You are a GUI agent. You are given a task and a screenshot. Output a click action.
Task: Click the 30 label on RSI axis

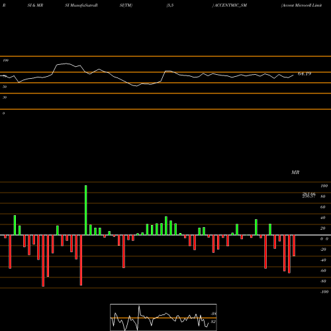[5, 97]
